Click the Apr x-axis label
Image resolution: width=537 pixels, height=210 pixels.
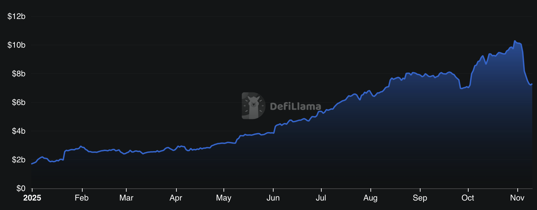[x=176, y=198]
